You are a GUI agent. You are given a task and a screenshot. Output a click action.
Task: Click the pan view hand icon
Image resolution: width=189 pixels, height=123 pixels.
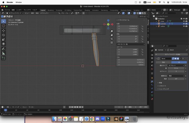coord(112,35)
